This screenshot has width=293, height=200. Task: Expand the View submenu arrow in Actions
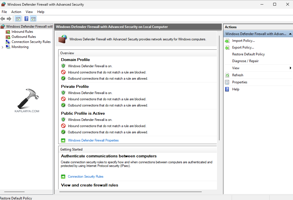pyautogui.click(x=290, y=68)
